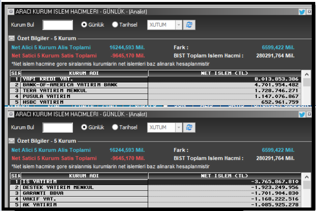
Task: Select the AK YATIRIM row
Action: [155, 205]
